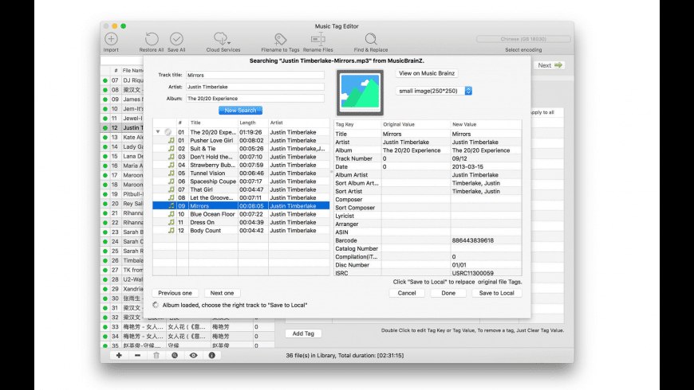
Task: Click Sort Artist value Timberlake, Justin
Action: pyautogui.click(x=475, y=191)
